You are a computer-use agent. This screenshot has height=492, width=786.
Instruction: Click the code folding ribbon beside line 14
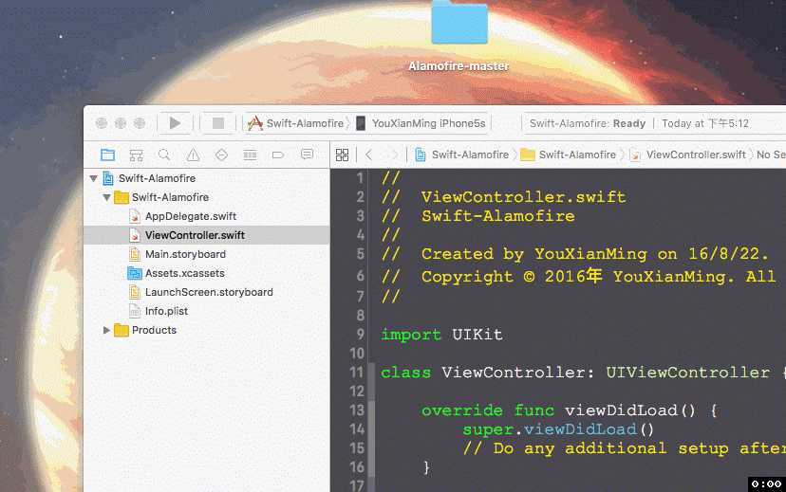pyautogui.click(x=371, y=429)
